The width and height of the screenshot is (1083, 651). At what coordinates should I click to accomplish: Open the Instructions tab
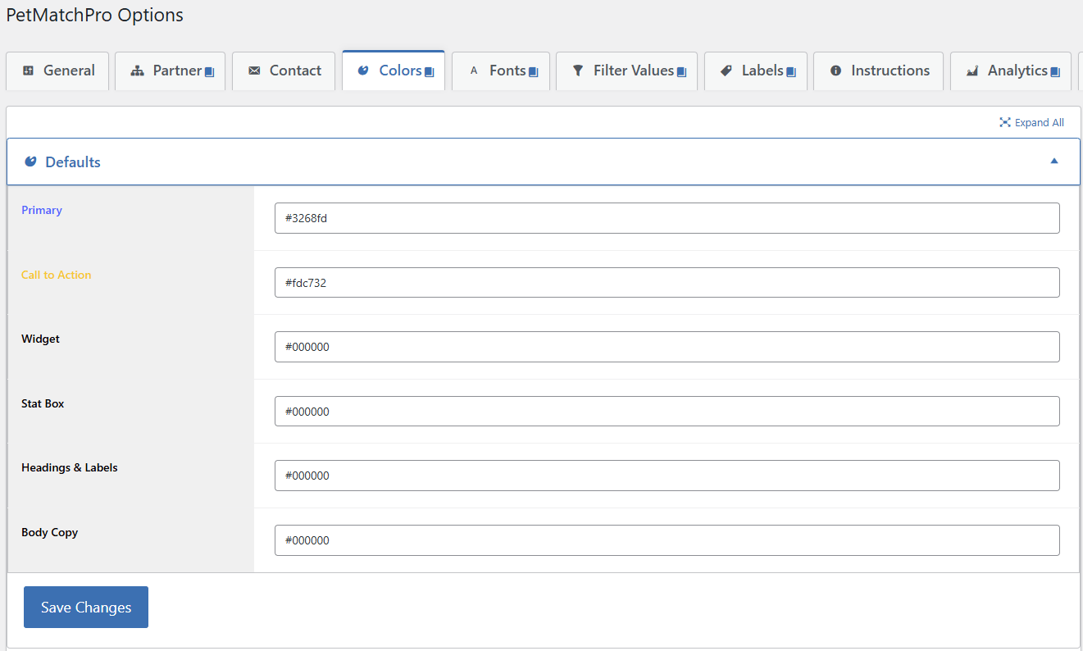click(878, 71)
